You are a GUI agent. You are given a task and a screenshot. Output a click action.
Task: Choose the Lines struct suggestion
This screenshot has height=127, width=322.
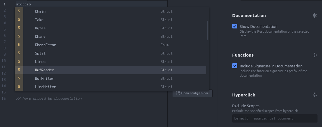(40, 62)
